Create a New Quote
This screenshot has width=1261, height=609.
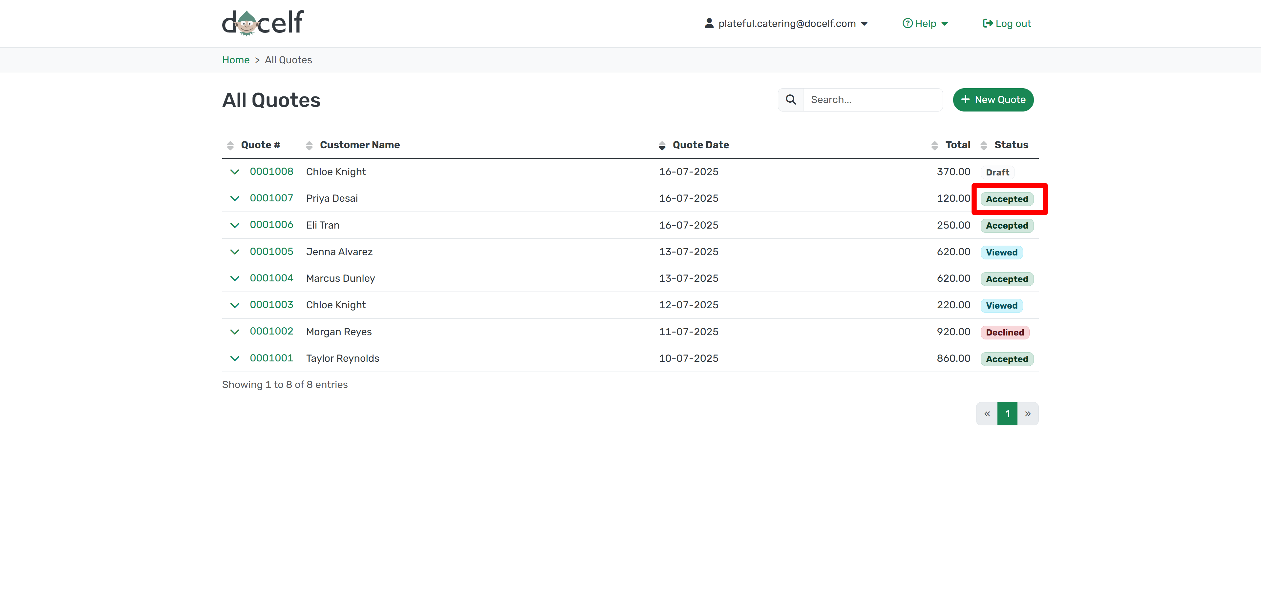(993, 100)
